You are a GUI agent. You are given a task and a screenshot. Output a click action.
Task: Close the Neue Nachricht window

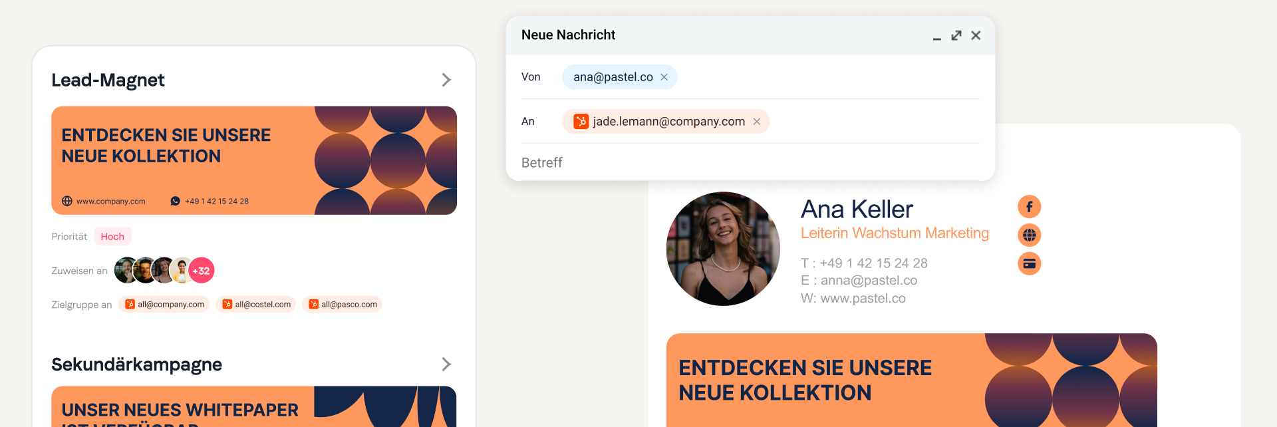pos(976,35)
